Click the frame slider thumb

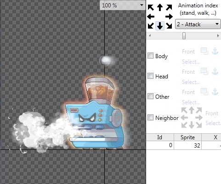click(184, 36)
